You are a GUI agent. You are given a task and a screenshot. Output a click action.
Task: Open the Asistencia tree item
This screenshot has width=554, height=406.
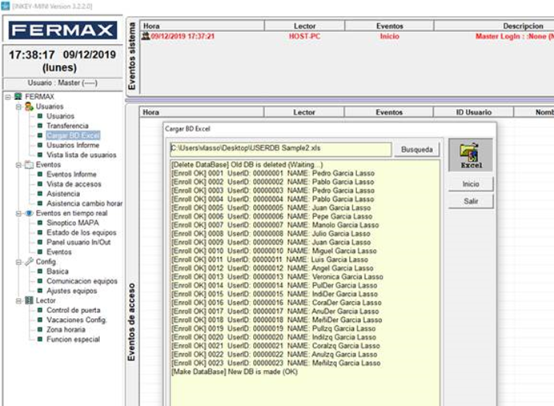(x=63, y=194)
